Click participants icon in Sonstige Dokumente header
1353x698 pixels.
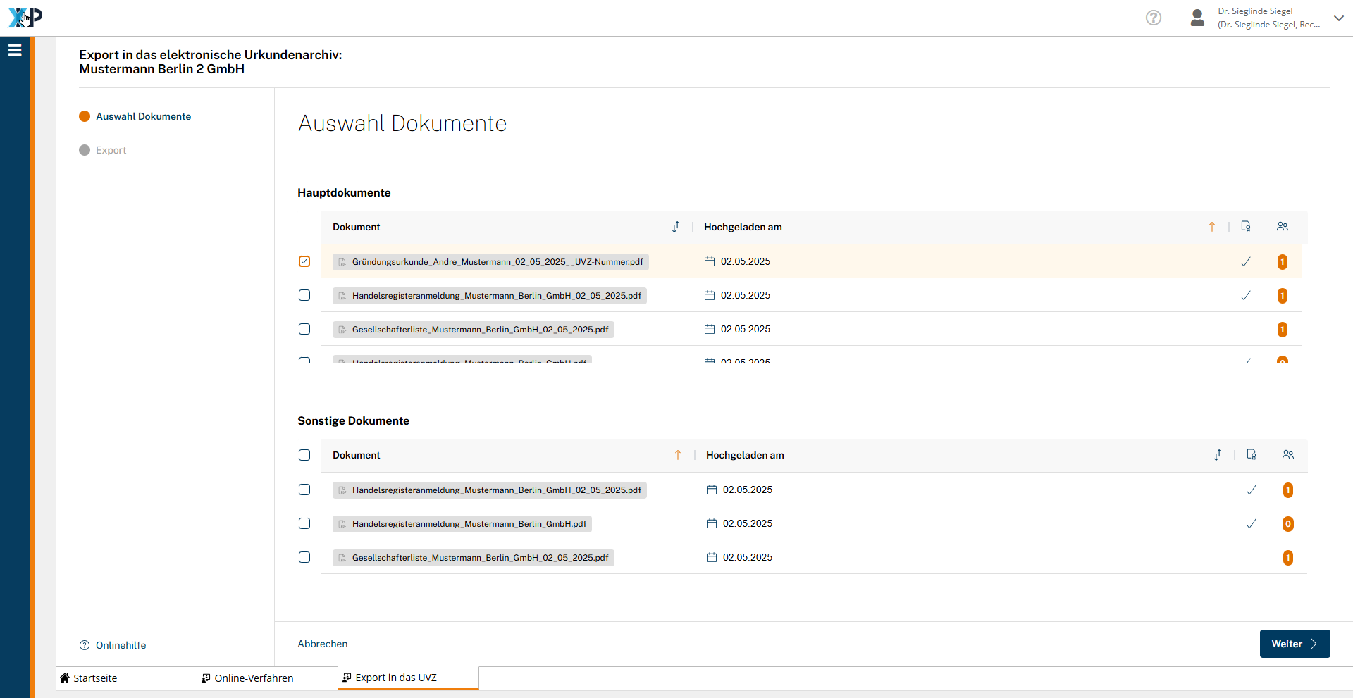[1287, 455]
